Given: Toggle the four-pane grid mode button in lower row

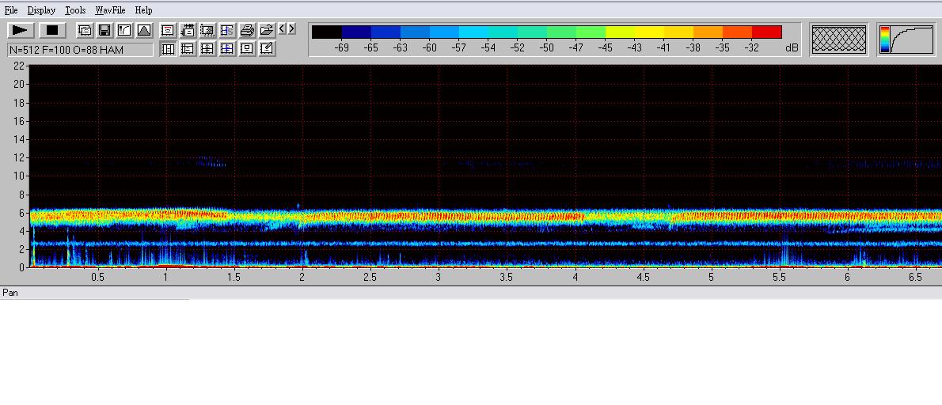Looking at the screenshot, I should [x=207, y=49].
